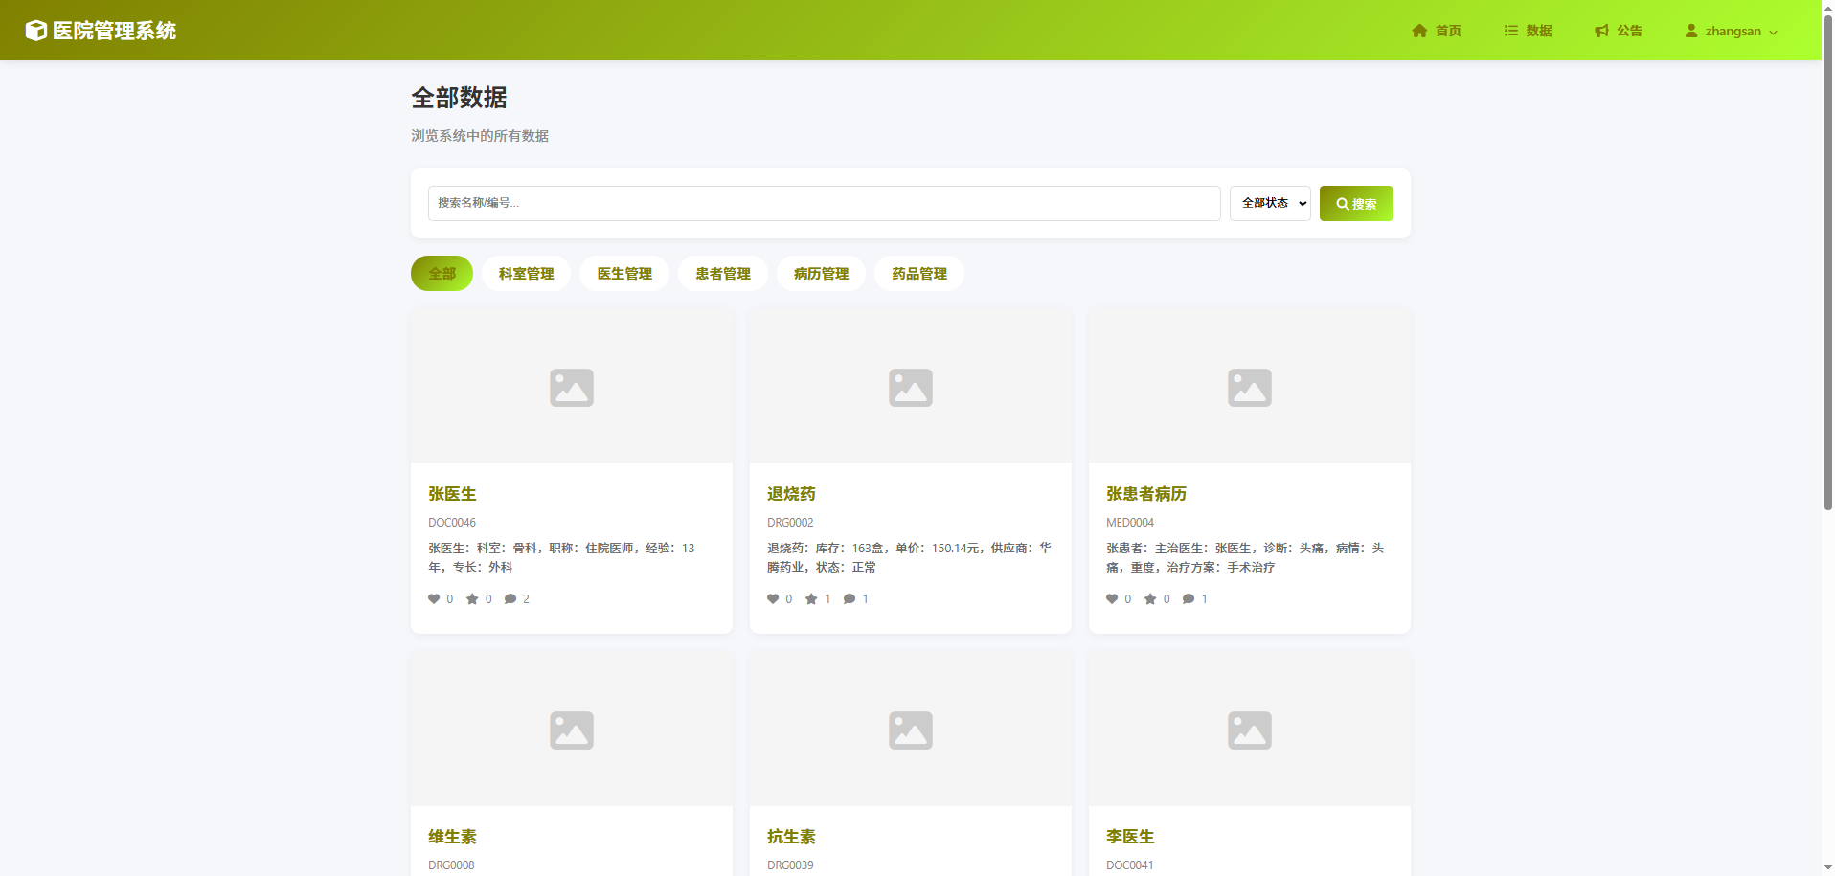Click the 医院管理系统 site title

point(114,31)
